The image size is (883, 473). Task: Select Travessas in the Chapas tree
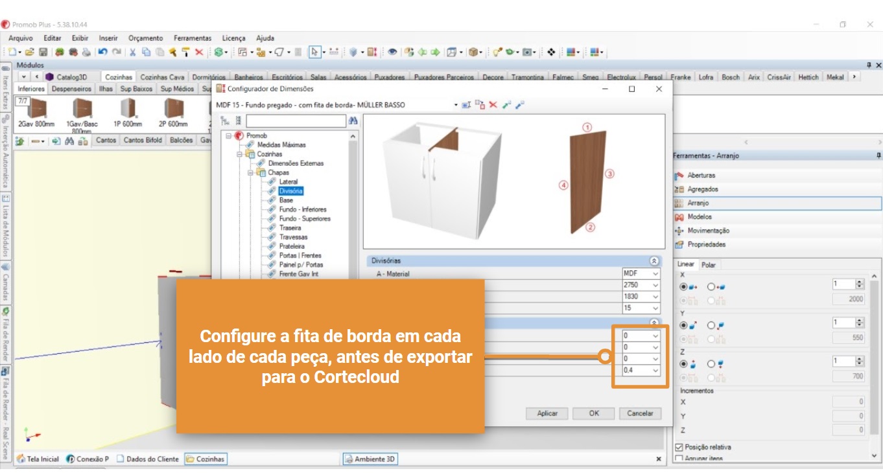[x=294, y=237]
